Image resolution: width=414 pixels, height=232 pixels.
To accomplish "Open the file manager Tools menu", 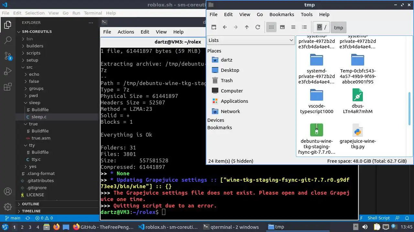I will [x=307, y=15].
